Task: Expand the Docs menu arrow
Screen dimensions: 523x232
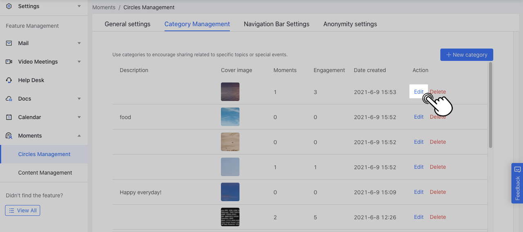Action: (x=79, y=99)
